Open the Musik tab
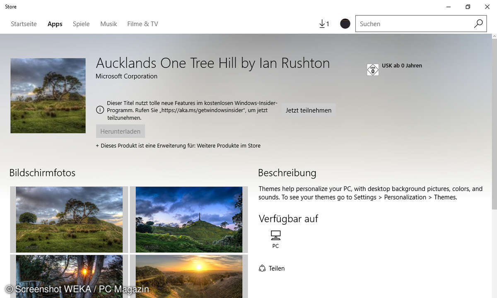Screen dimensions: 497x298 click(109, 24)
